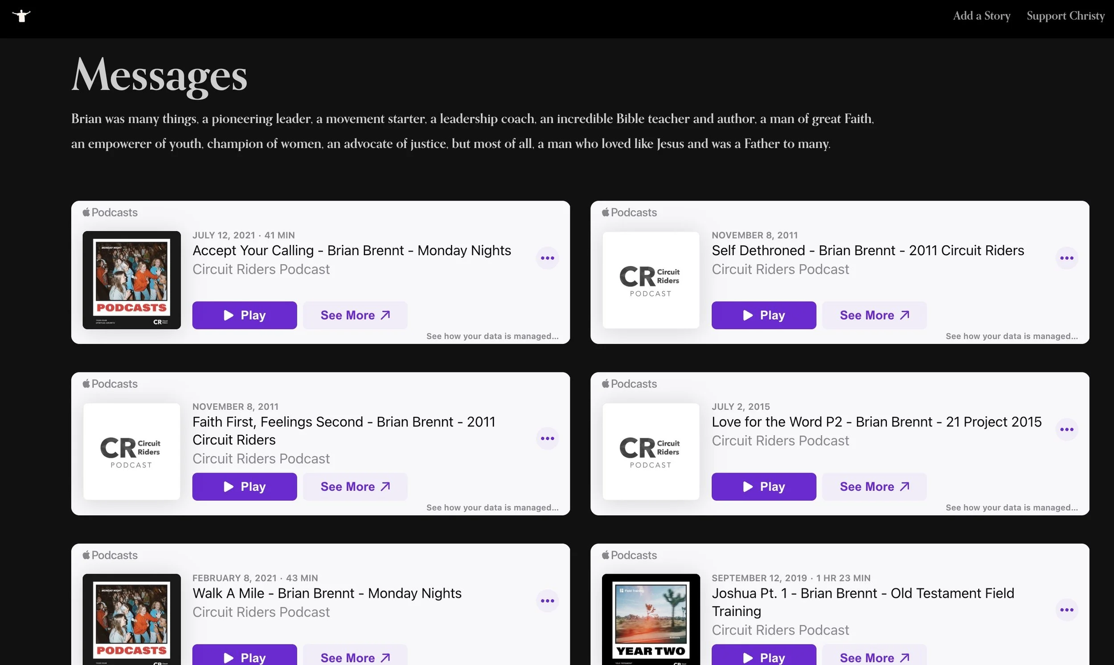See More for Joshua Pt. 1 episode
Viewport: 1114px width, 665px height.
[x=874, y=655]
